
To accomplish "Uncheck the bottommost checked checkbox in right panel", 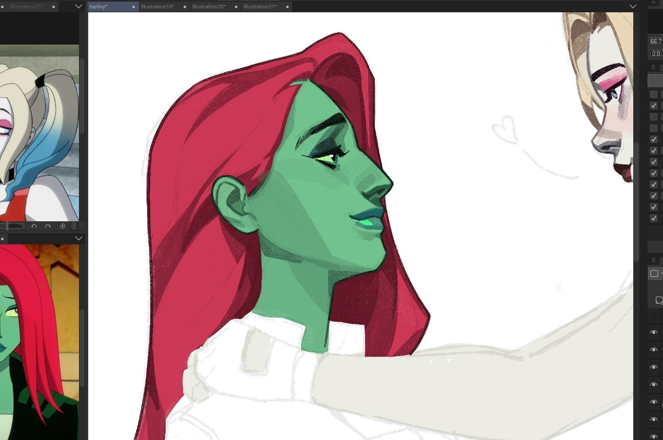I will pos(654,218).
